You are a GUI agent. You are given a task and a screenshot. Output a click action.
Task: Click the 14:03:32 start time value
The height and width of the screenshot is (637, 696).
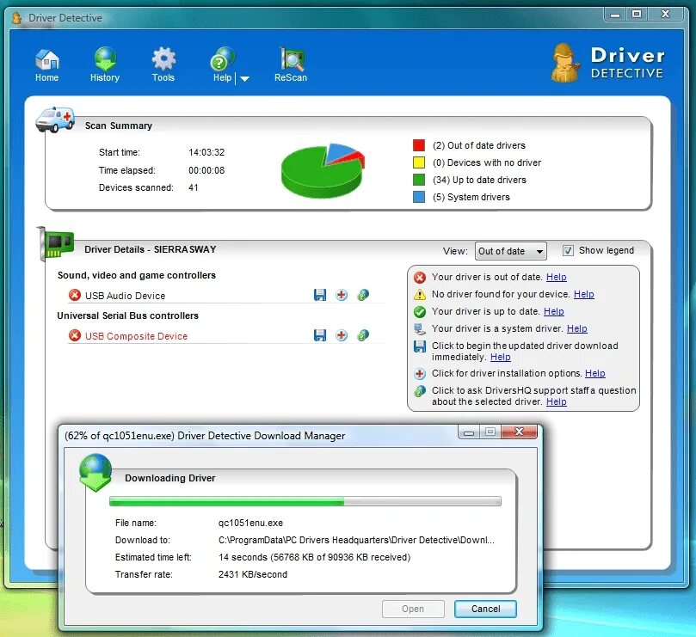tap(206, 153)
